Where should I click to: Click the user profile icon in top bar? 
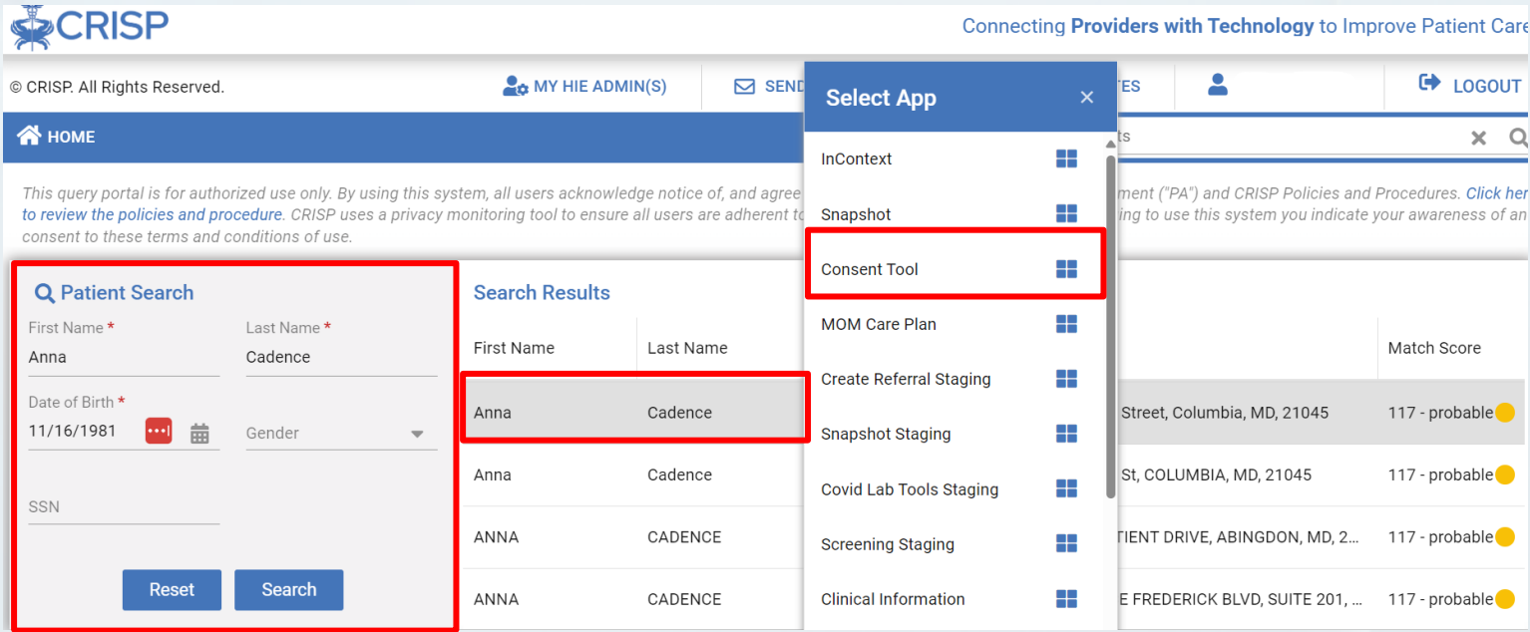(x=1217, y=86)
